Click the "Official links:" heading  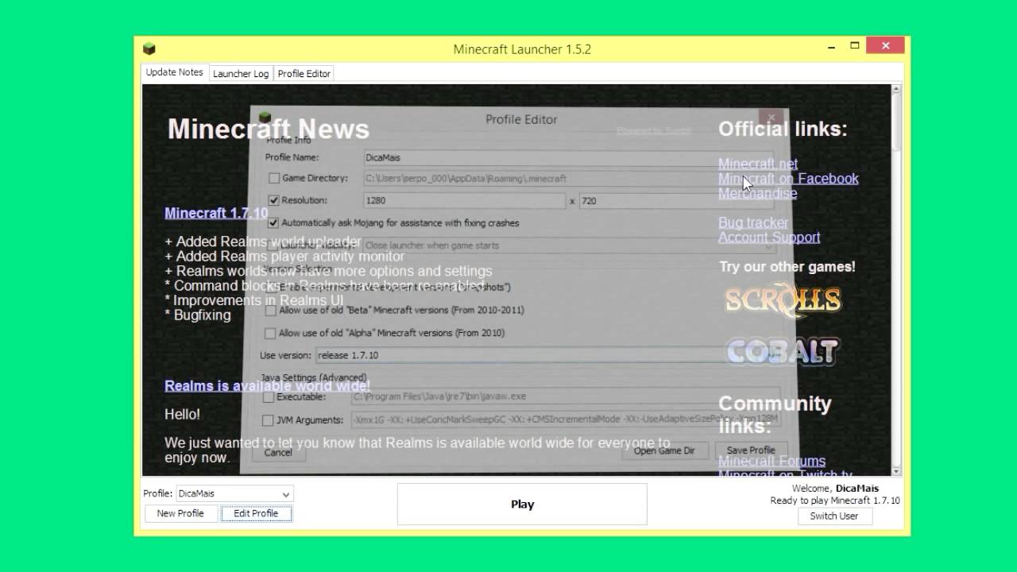(783, 129)
